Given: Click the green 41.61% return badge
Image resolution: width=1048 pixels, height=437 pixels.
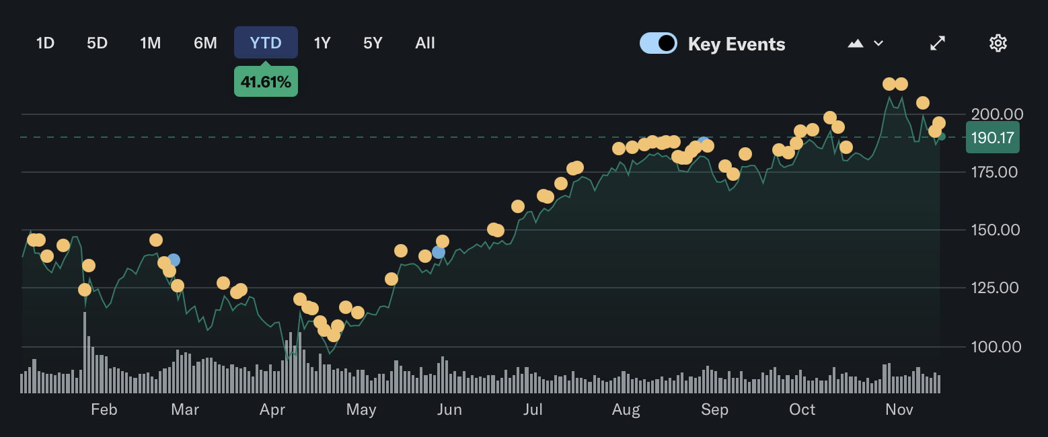Looking at the screenshot, I should (266, 81).
